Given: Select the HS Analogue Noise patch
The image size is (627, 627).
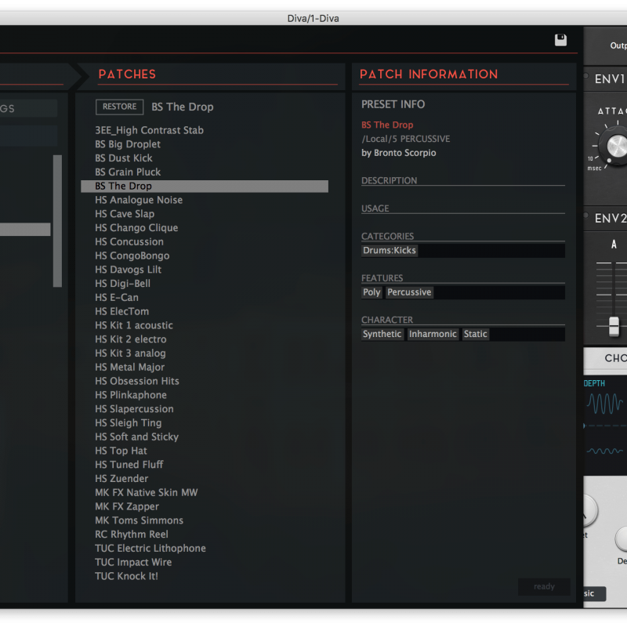Looking at the screenshot, I should click(139, 200).
